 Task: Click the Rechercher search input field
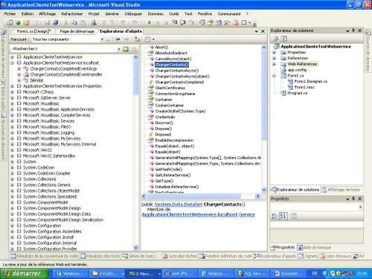pos(63,49)
